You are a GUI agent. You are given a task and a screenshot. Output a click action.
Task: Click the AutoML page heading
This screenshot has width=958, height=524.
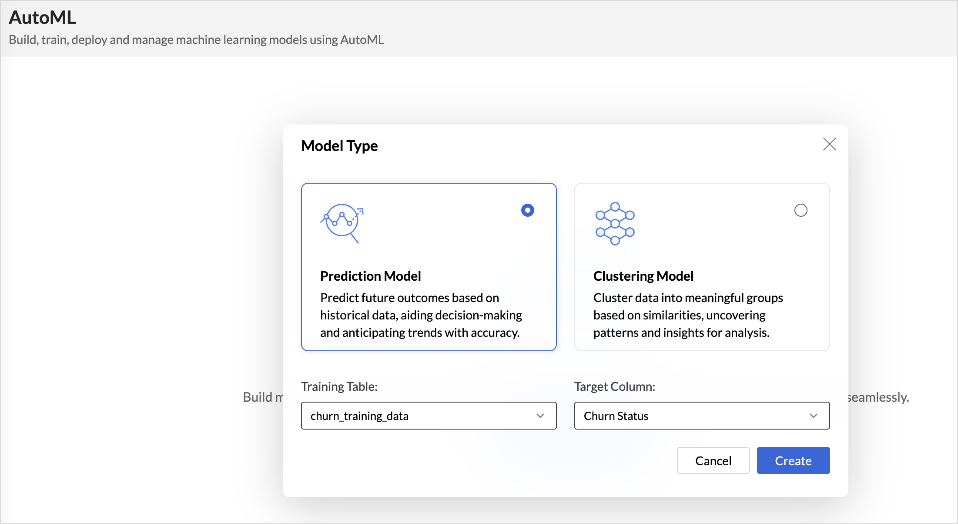42,18
